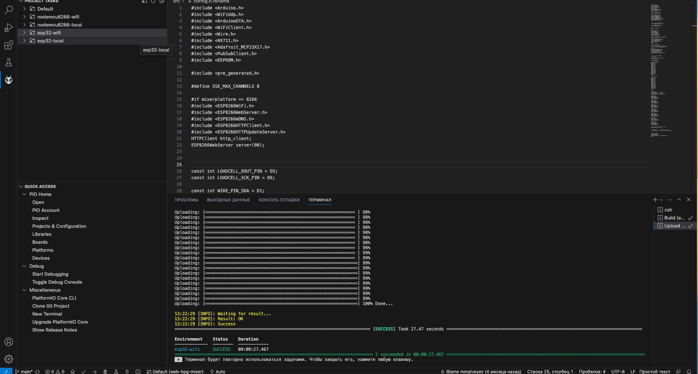
Task: Collapse the Quick Access section
Action: (21, 186)
